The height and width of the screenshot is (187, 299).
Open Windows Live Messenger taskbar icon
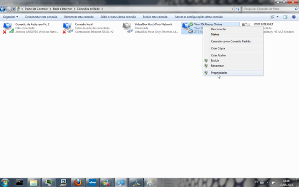106,183
